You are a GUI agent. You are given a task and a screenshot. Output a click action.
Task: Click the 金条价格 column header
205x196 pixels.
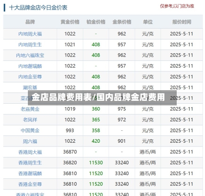[x=122, y=22]
